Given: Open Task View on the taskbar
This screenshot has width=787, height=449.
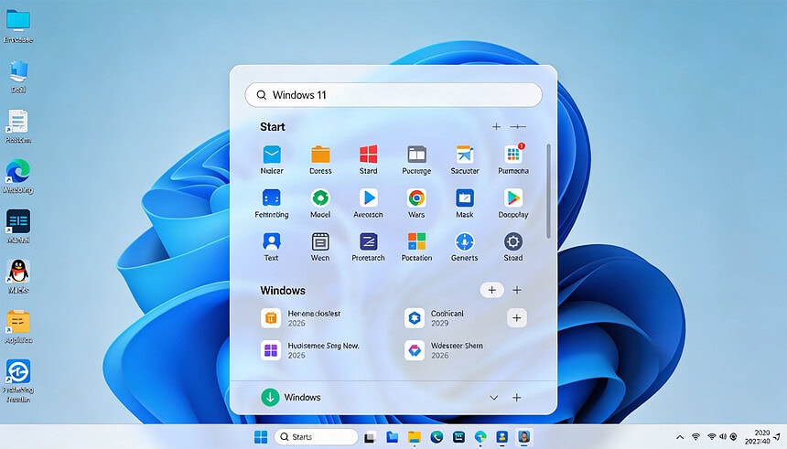Looking at the screenshot, I should pyautogui.click(x=371, y=437).
